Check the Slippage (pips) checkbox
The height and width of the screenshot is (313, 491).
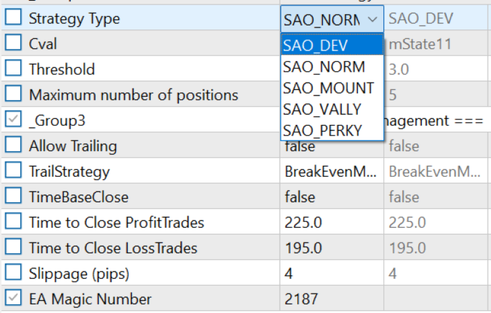(13, 273)
